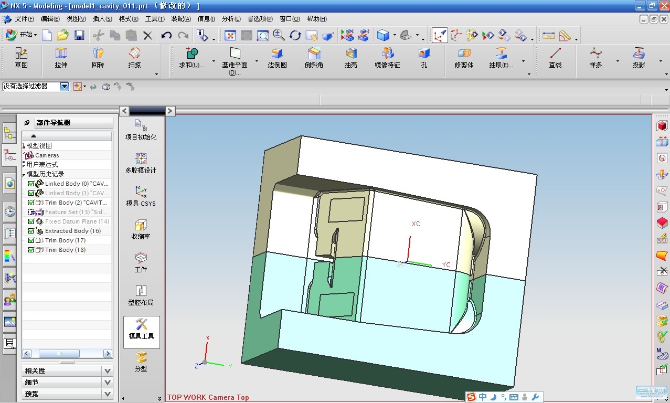The width and height of the screenshot is (670, 403).
Task: Expand the 模型视图 tree node
Action: (24, 146)
